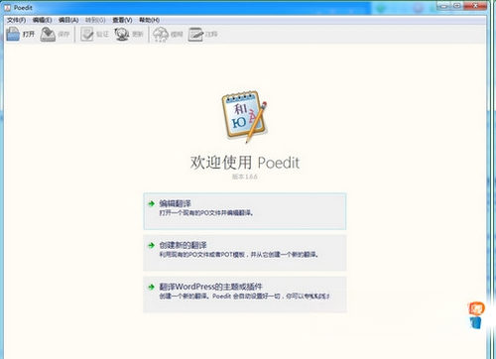
Task: Open the 转到(G) Go menu
Action: point(95,20)
